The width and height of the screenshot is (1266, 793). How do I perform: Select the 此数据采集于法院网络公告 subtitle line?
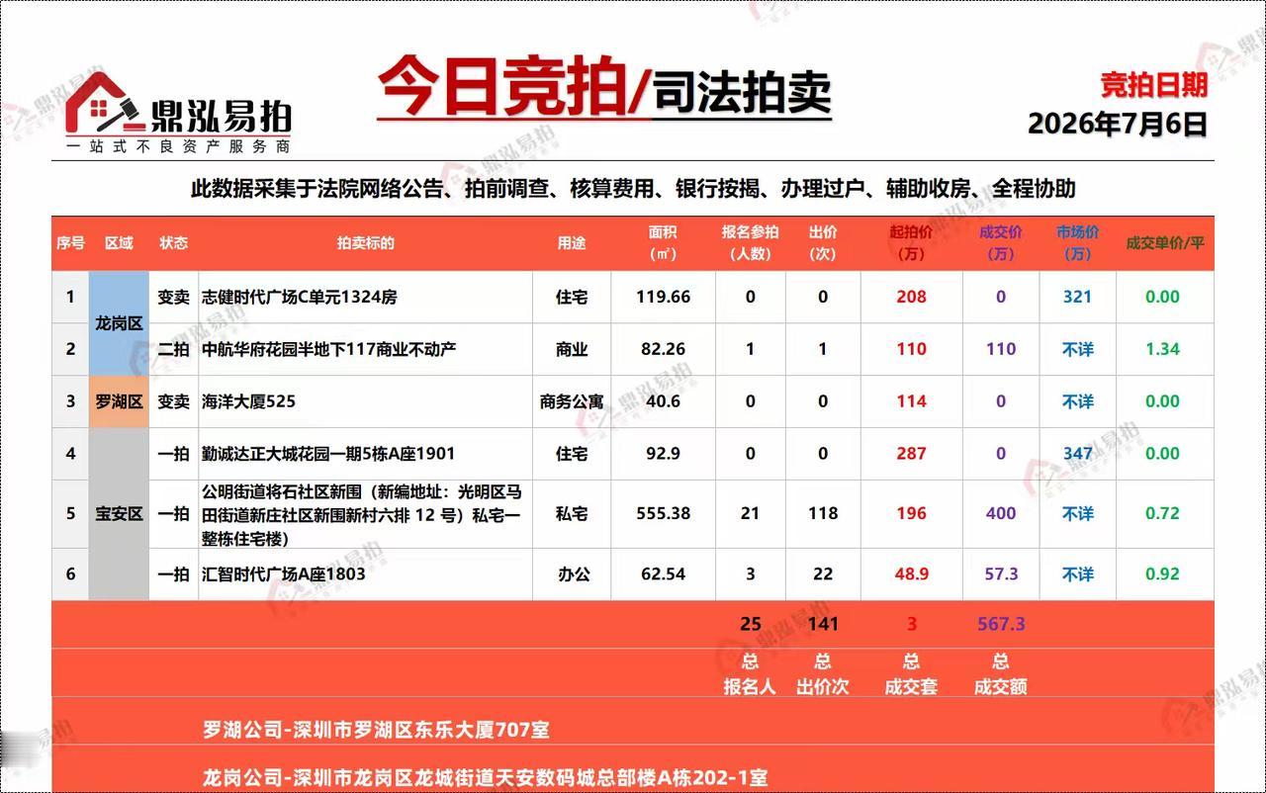tap(633, 188)
